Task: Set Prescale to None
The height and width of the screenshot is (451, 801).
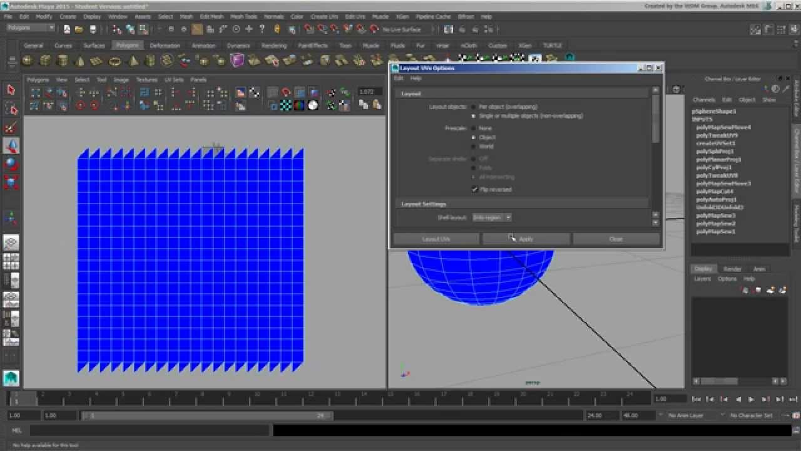Action: coord(473,128)
